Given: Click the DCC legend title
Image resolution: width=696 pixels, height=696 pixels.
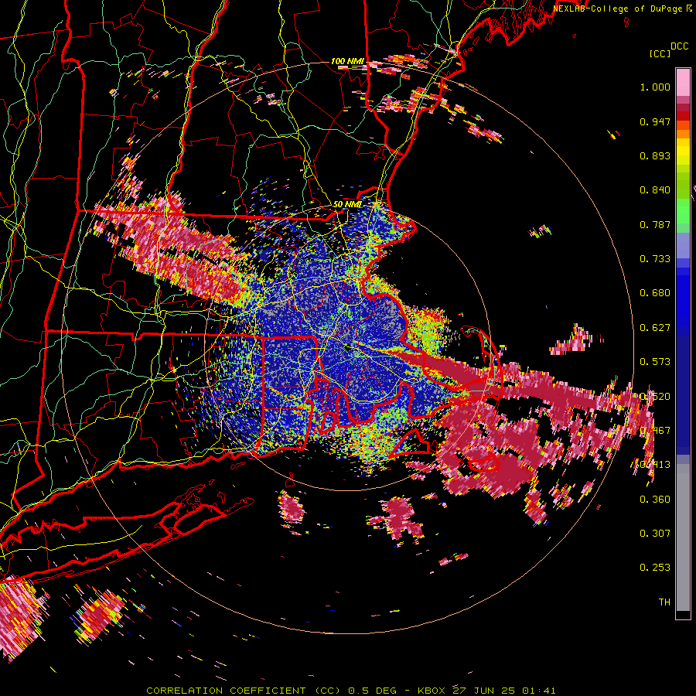Looking at the screenshot, I should click(x=679, y=46).
